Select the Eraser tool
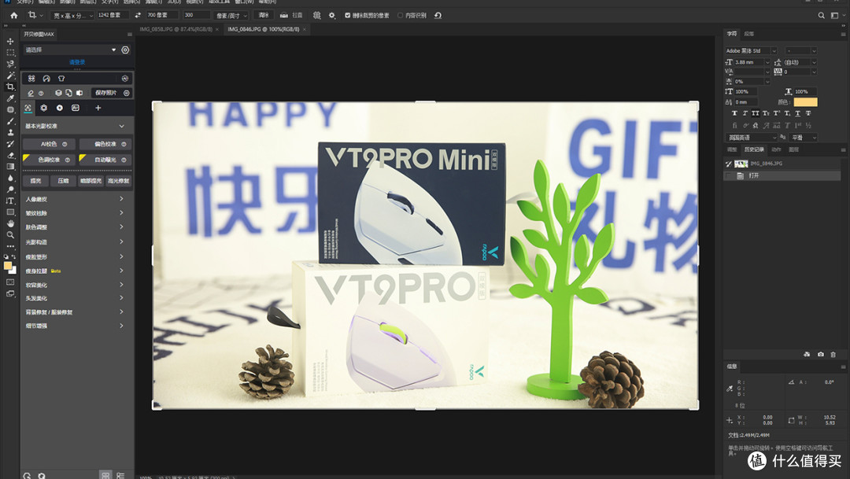Viewport: 850px width, 479px height. coord(10,155)
